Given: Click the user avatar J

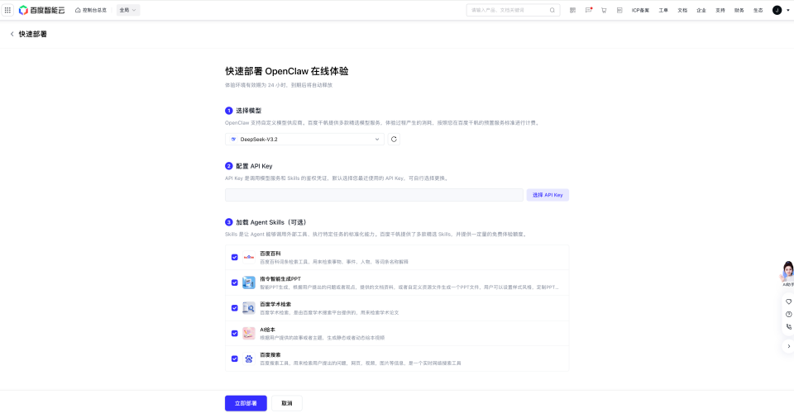Looking at the screenshot, I should 777,10.
